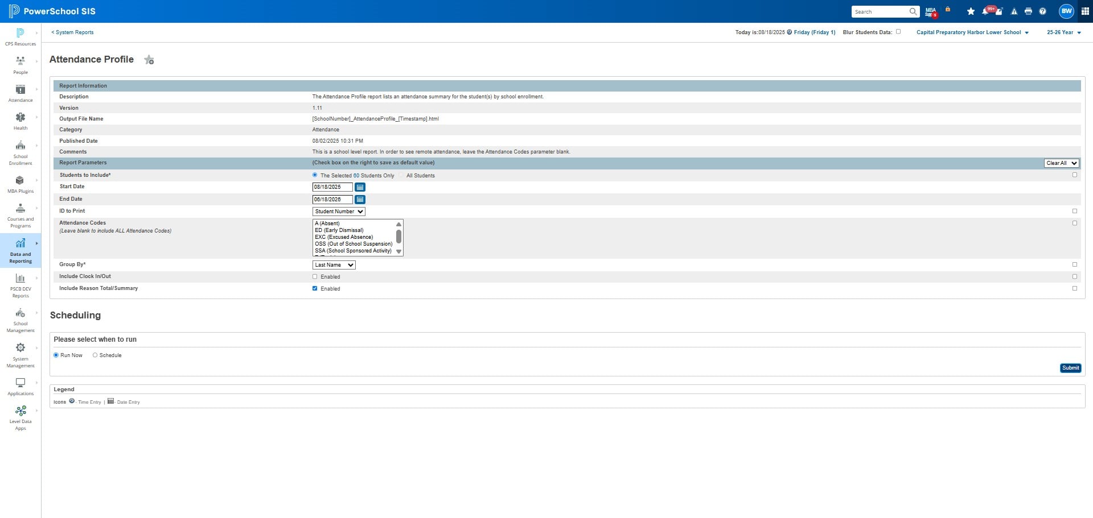
Task: Go back to System Reports
Action: (x=72, y=32)
